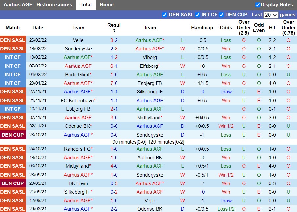Click Elfsborg* in the 07/02/22 row
The height and width of the screenshot is (212, 297).
(150, 66)
